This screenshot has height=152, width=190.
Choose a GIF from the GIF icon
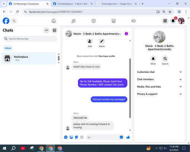pos(82,137)
